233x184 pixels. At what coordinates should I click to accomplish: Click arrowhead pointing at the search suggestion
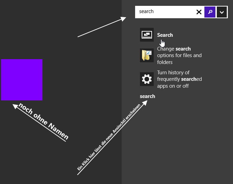pos(144,103)
